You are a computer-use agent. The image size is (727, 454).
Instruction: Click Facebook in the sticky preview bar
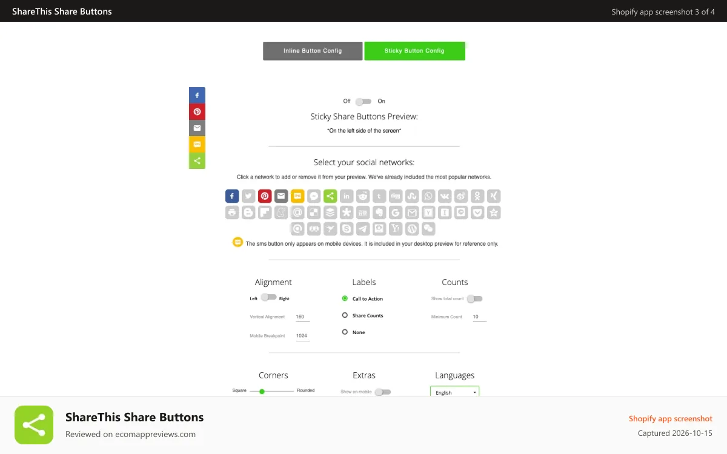click(x=197, y=96)
